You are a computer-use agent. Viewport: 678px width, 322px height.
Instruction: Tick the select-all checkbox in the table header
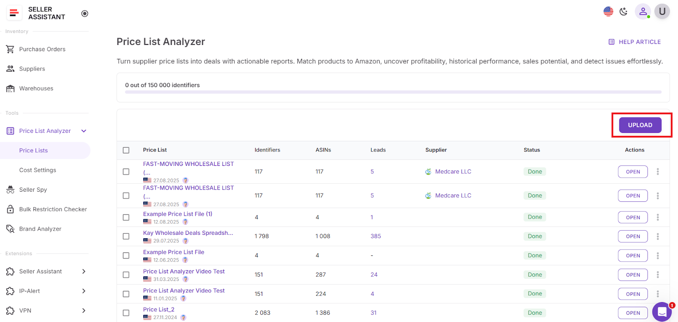[126, 150]
